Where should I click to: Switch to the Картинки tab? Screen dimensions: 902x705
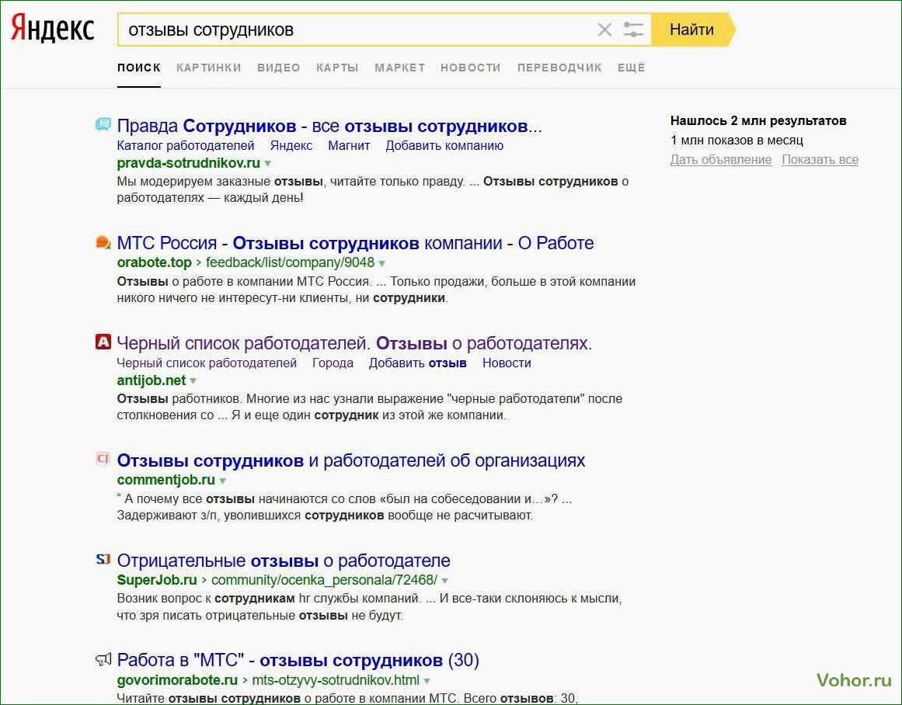coord(209,68)
